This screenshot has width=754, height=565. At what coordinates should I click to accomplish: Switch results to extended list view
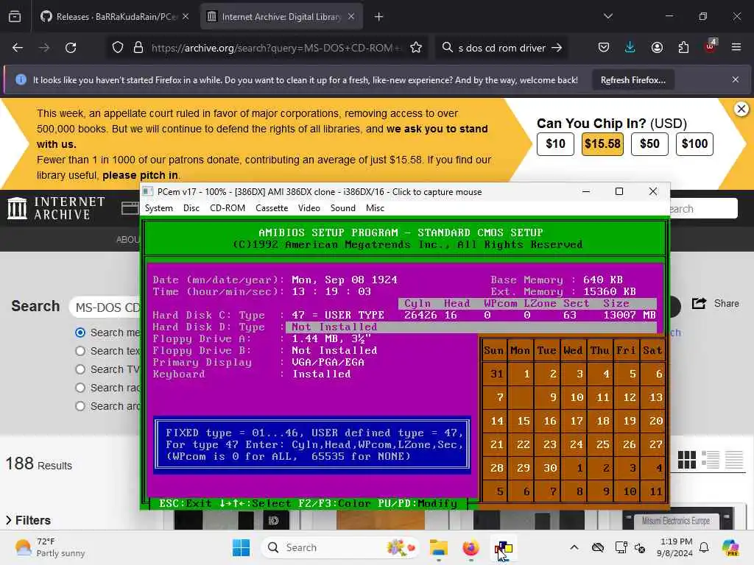tap(711, 460)
